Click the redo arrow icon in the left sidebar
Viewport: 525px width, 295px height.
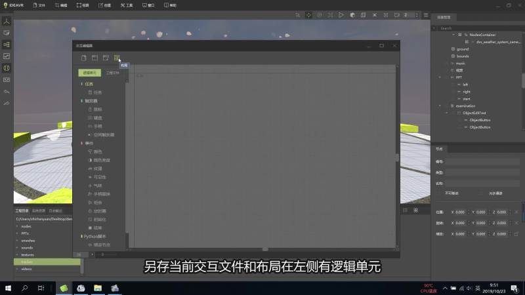tap(7, 104)
